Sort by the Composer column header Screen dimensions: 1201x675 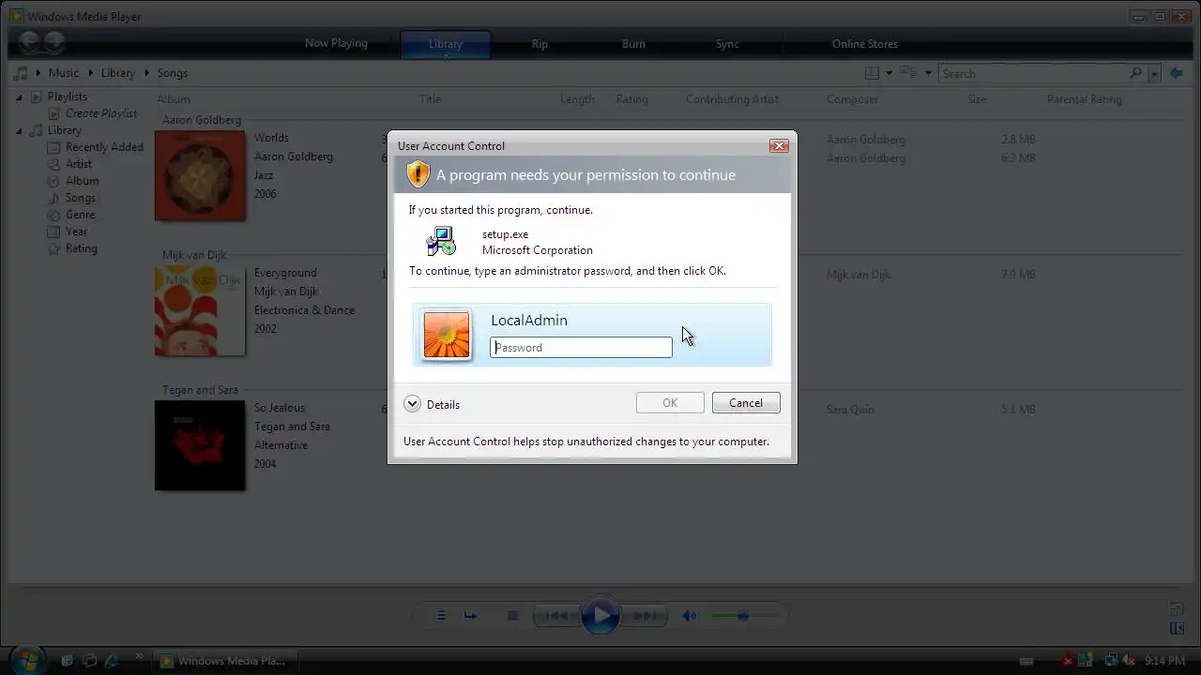pos(852,99)
